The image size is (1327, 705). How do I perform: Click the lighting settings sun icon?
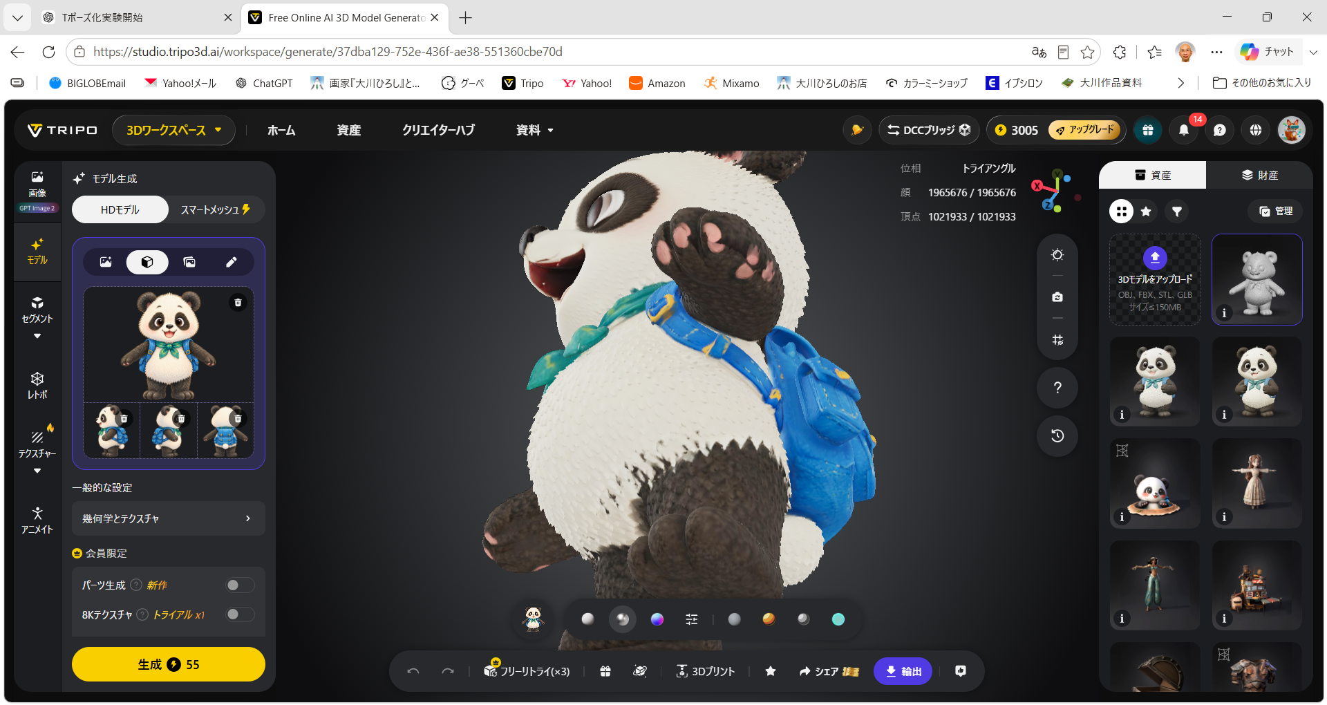(x=1057, y=255)
